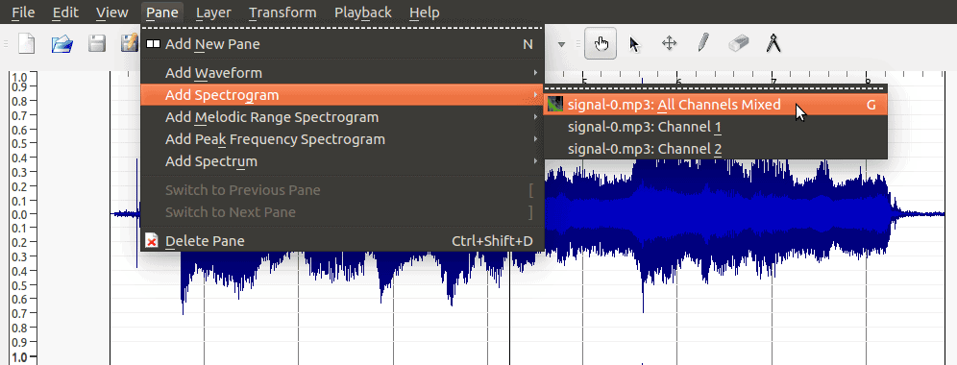Click the New Session document icon
This screenshot has width=957, height=365.
[x=26, y=44]
